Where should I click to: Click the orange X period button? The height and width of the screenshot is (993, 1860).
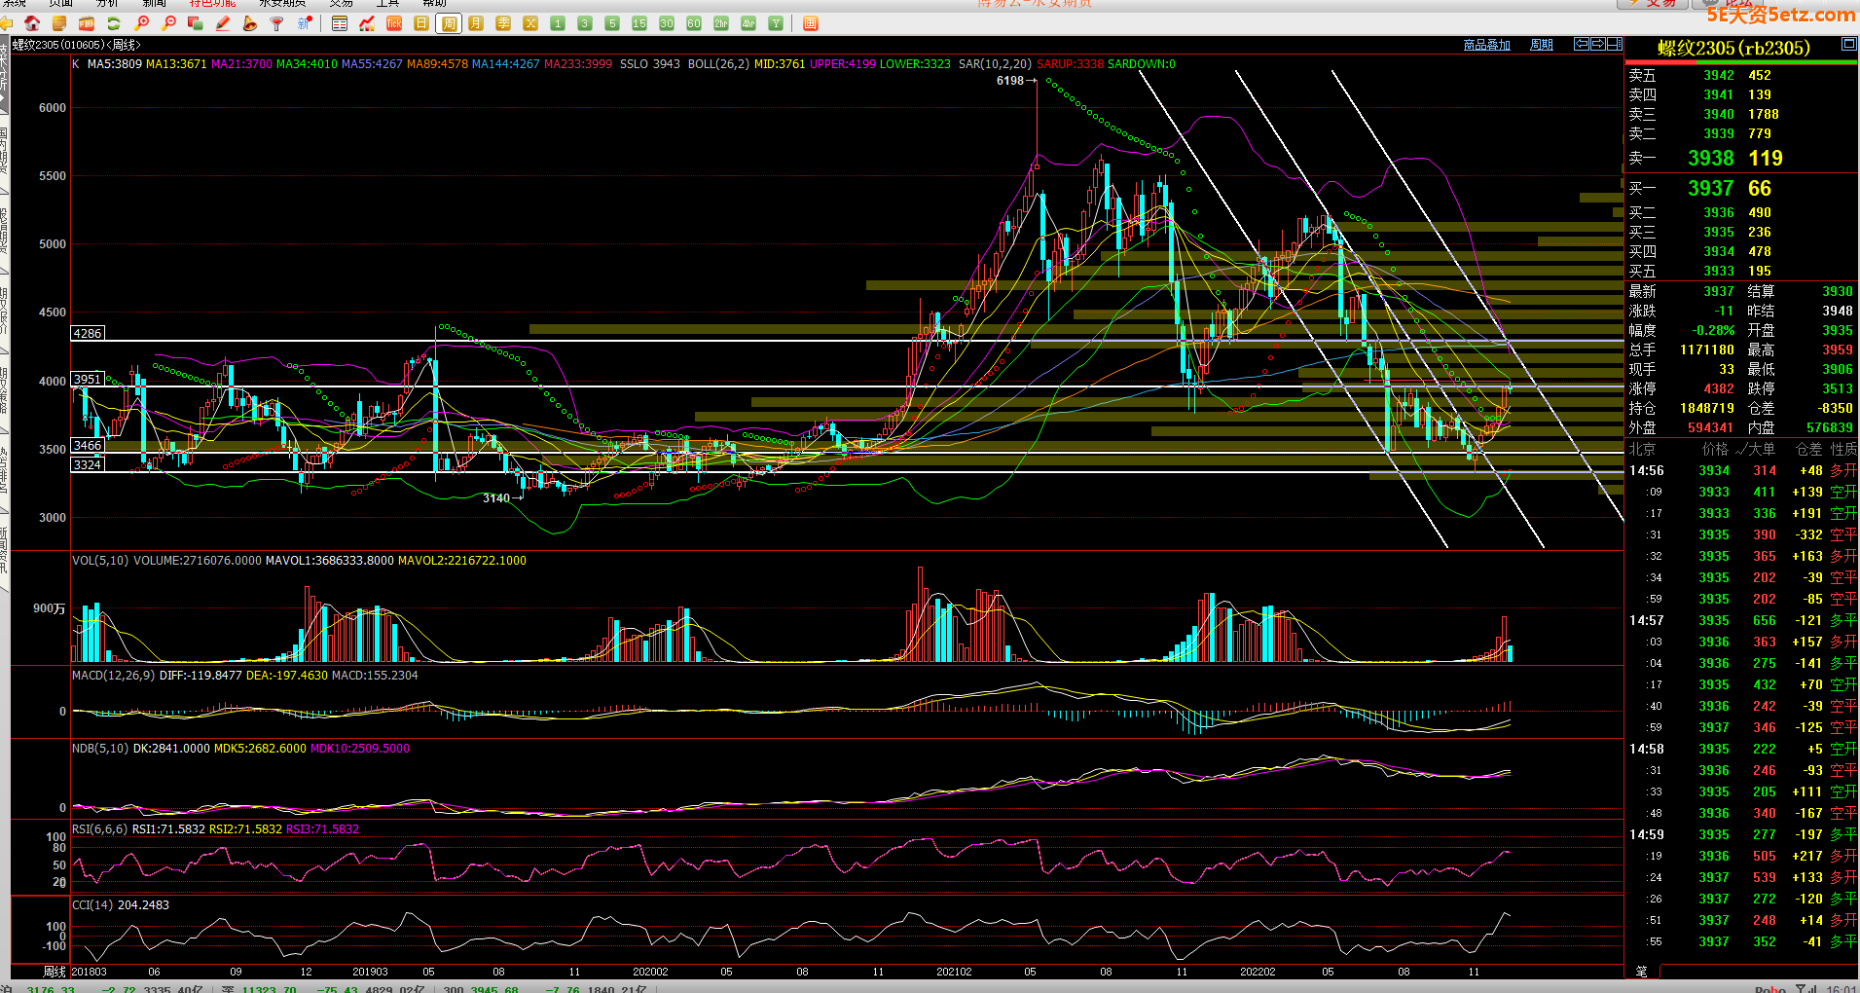[x=530, y=23]
